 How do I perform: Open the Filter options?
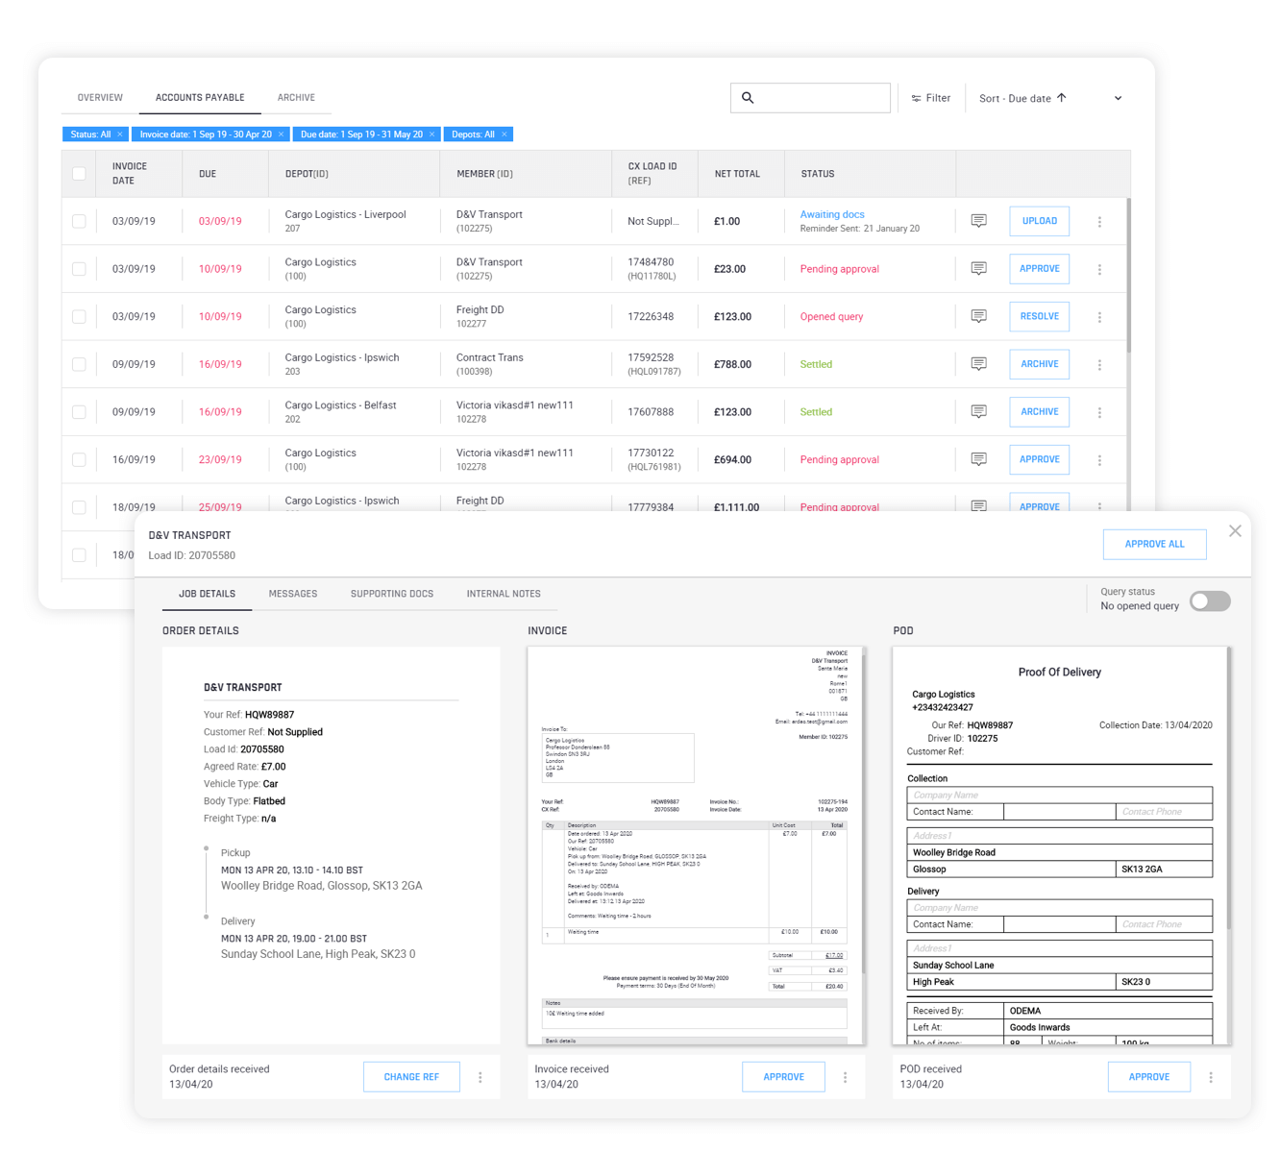tap(930, 98)
